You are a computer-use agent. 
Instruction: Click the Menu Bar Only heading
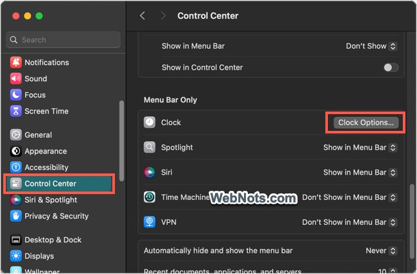170,100
